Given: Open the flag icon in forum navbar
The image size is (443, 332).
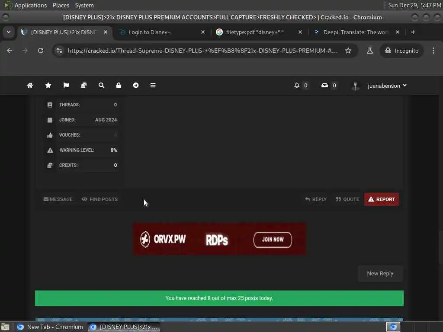Looking at the screenshot, I should click(66, 85).
